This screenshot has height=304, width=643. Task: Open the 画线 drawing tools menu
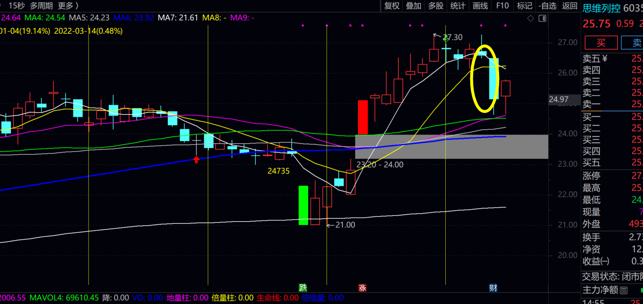click(x=480, y=6)
